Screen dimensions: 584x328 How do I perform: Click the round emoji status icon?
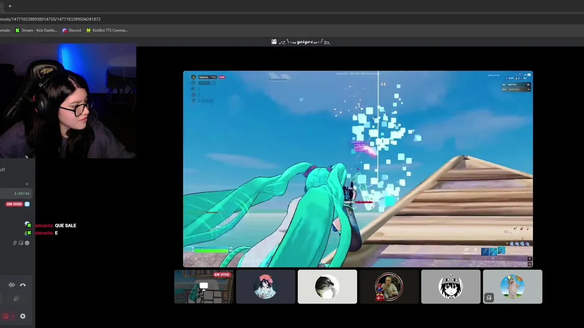coord(27,243)
